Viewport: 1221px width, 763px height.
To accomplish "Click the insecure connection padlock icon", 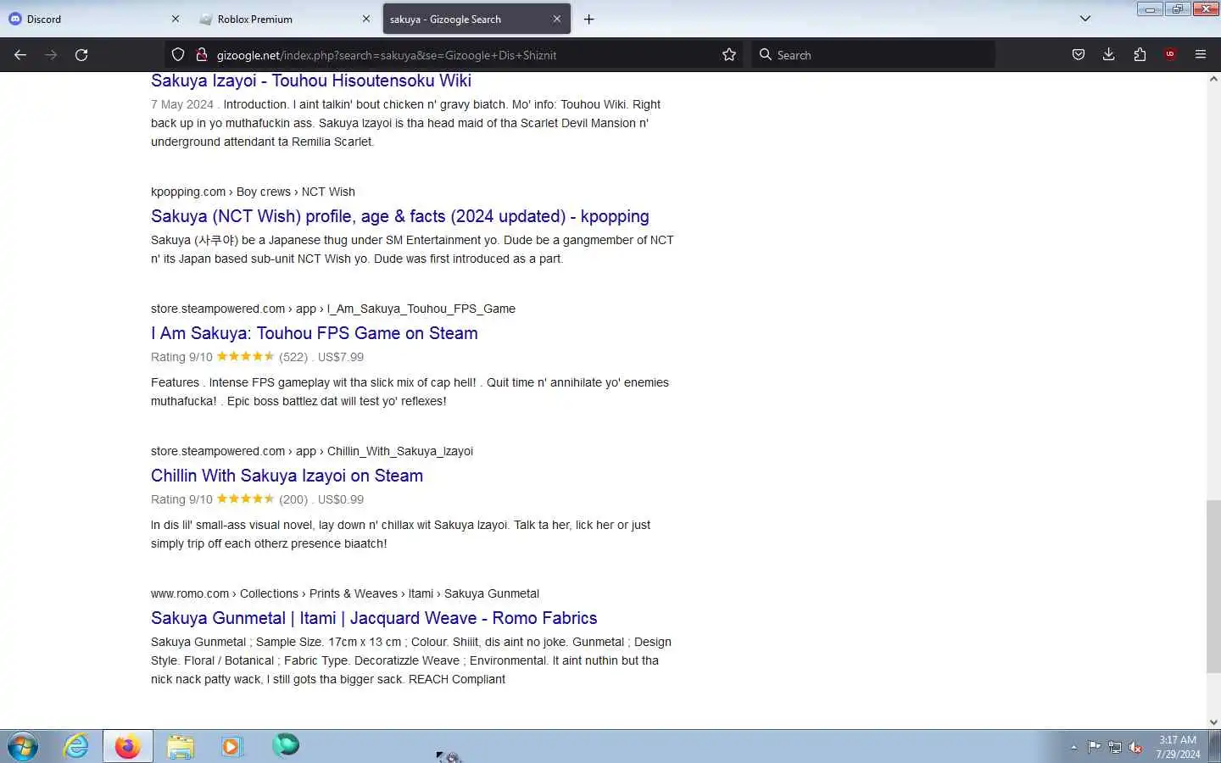I will [x=201, y=55].
